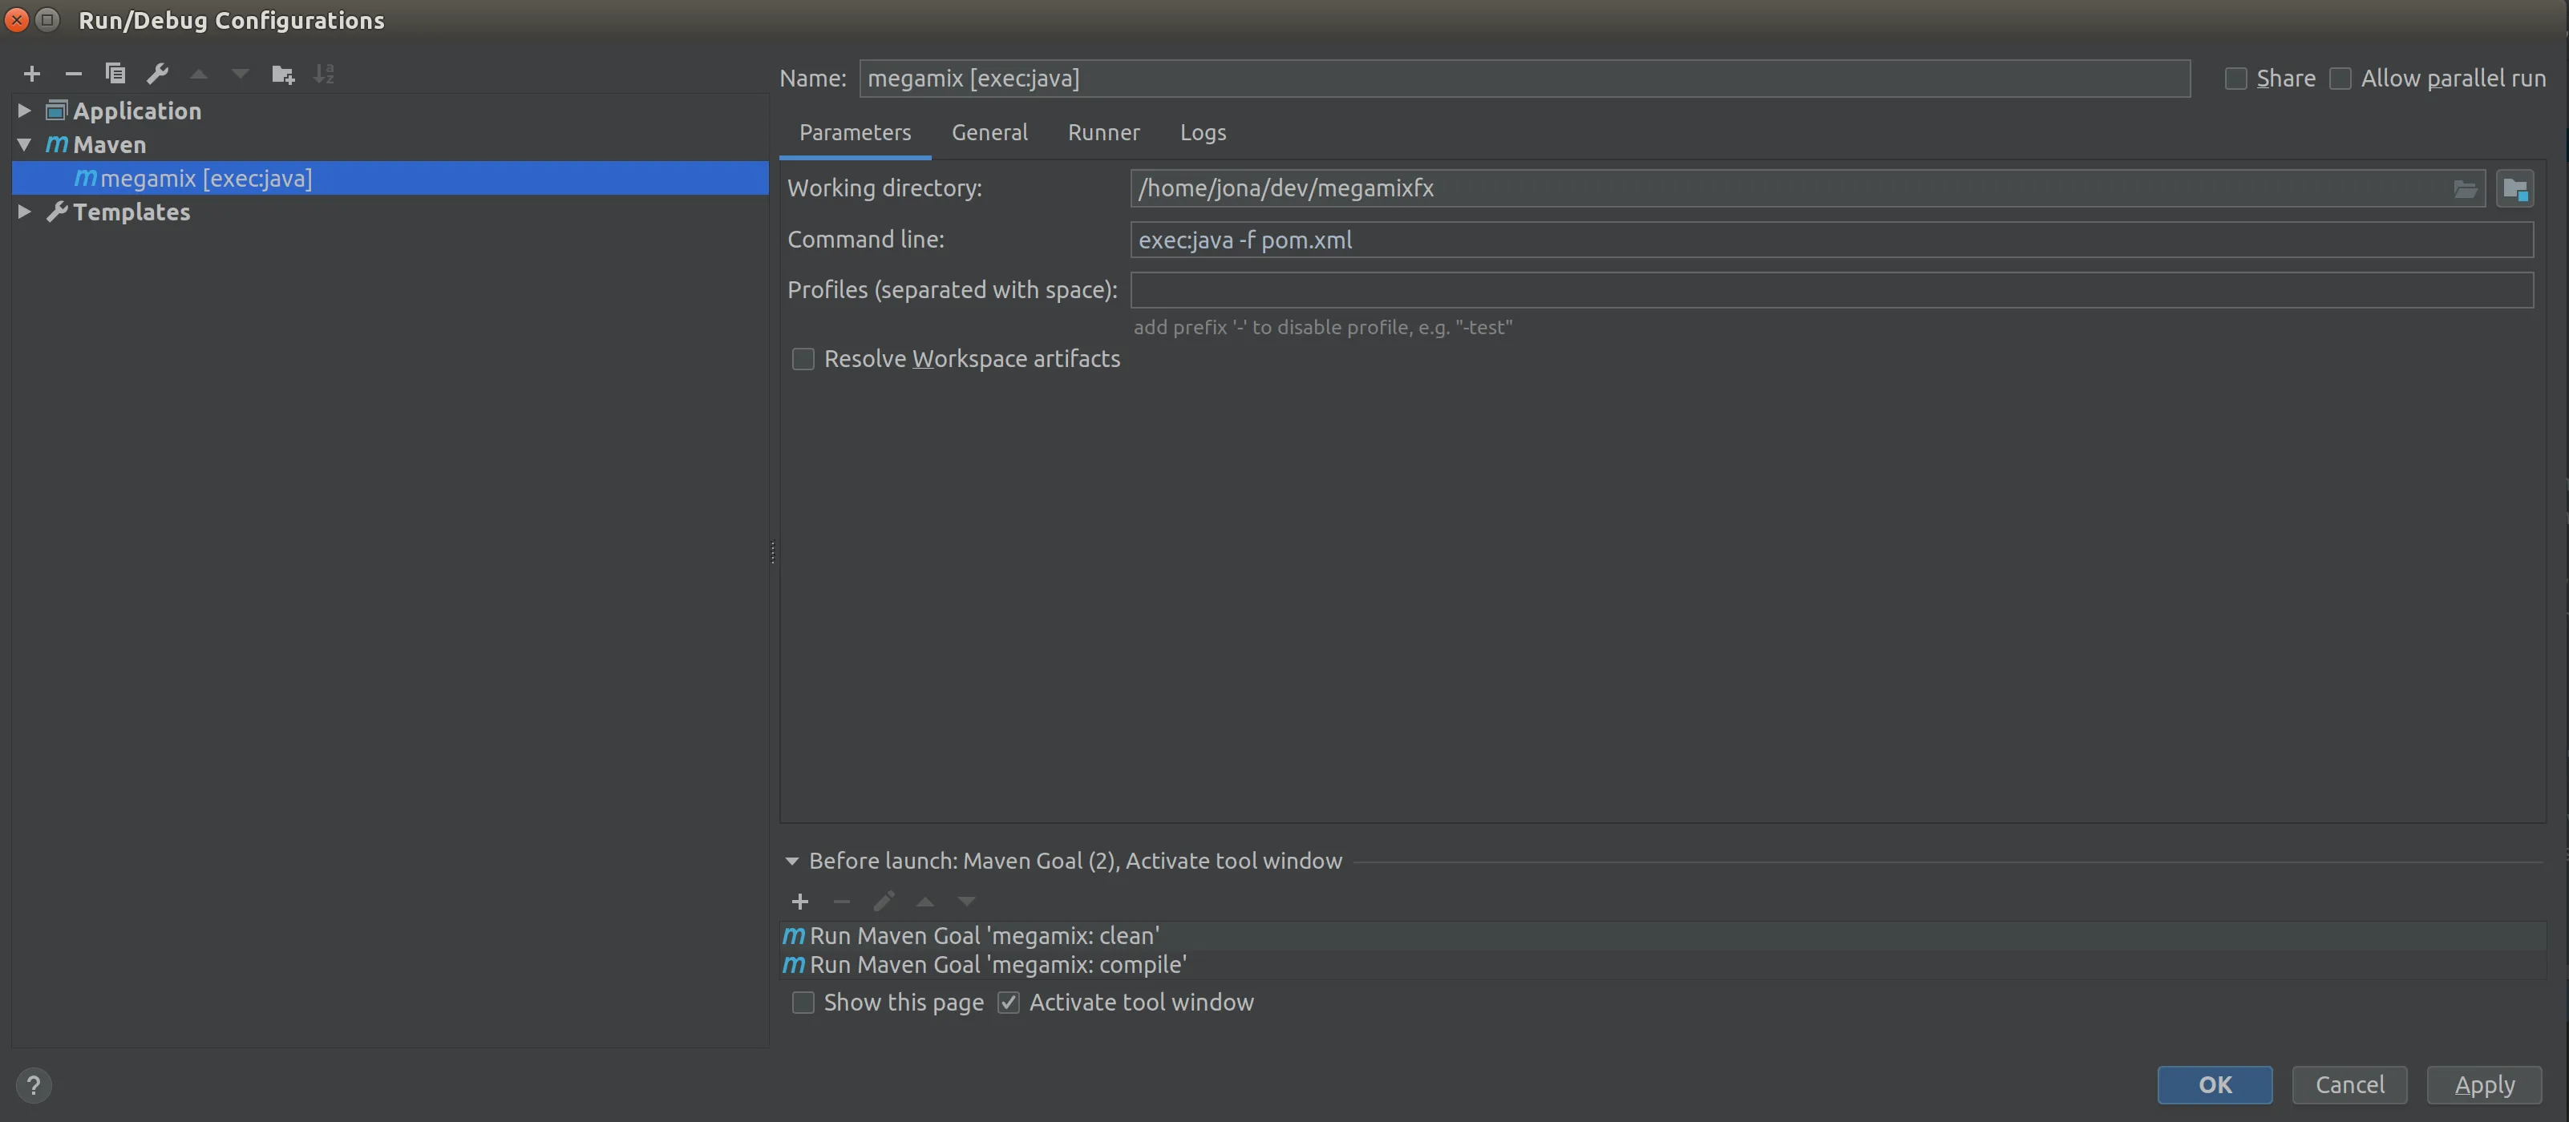2569x1122 pixels.
Task: Enable the Share checkbox
Action: coord(2236,79)
